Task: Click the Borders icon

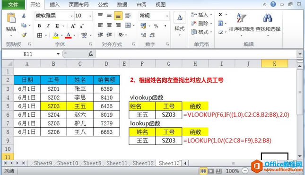Action: (40, 35)
